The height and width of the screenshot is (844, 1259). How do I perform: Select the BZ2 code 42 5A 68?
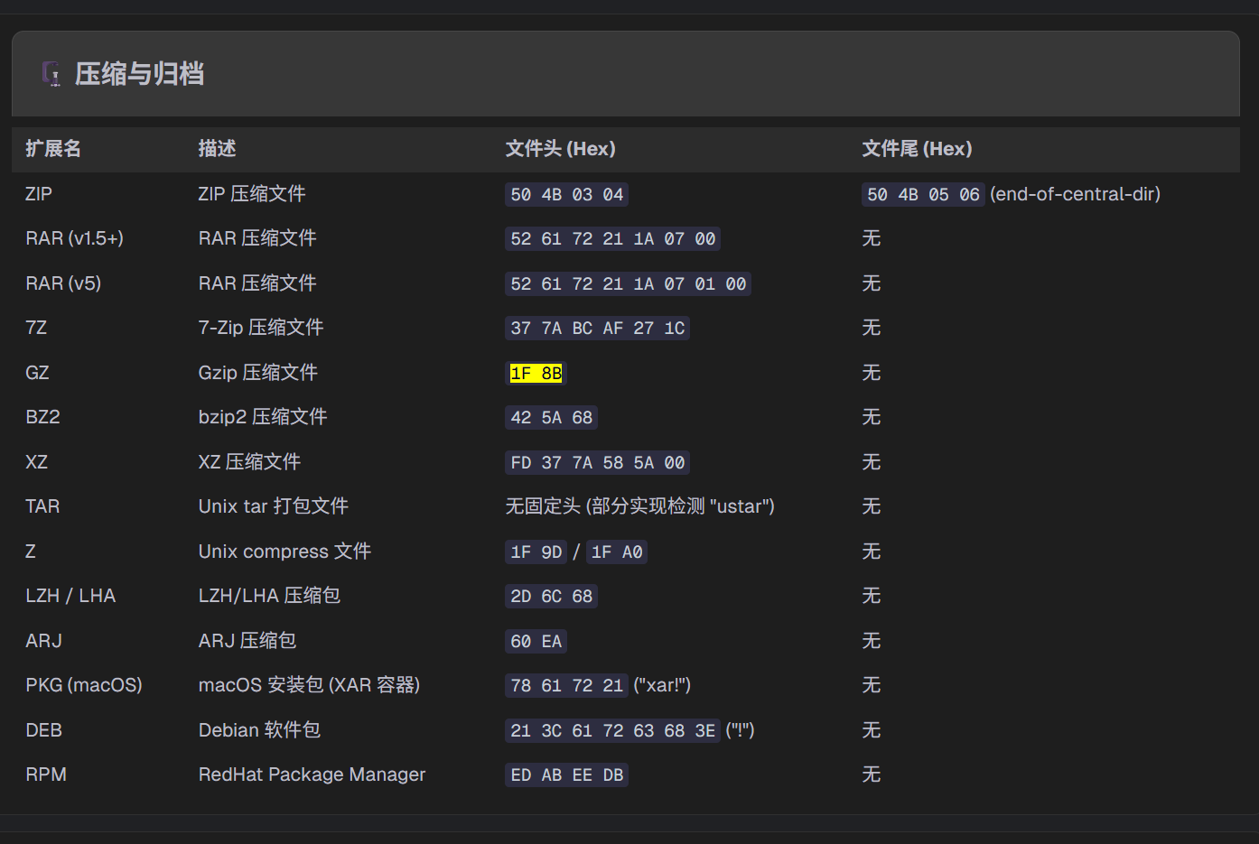coord(551,418)
